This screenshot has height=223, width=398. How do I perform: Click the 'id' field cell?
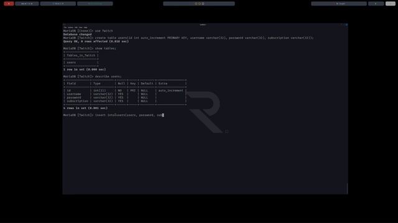pyautogui.click(x=68, y=90)
